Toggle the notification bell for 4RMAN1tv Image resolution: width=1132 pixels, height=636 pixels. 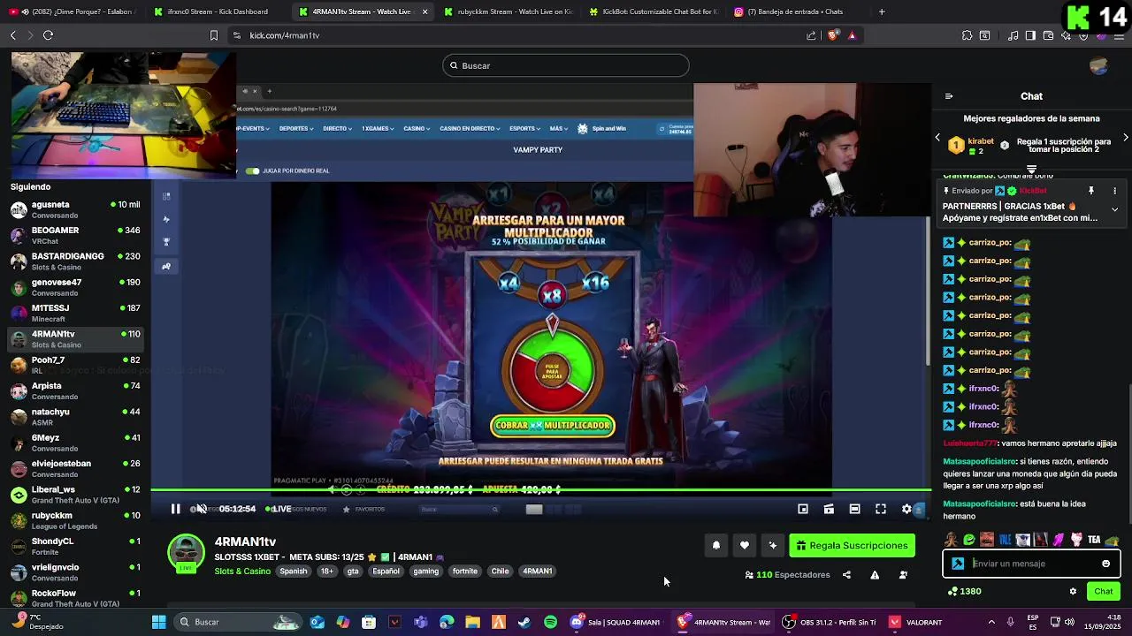[x=716, y=546]
